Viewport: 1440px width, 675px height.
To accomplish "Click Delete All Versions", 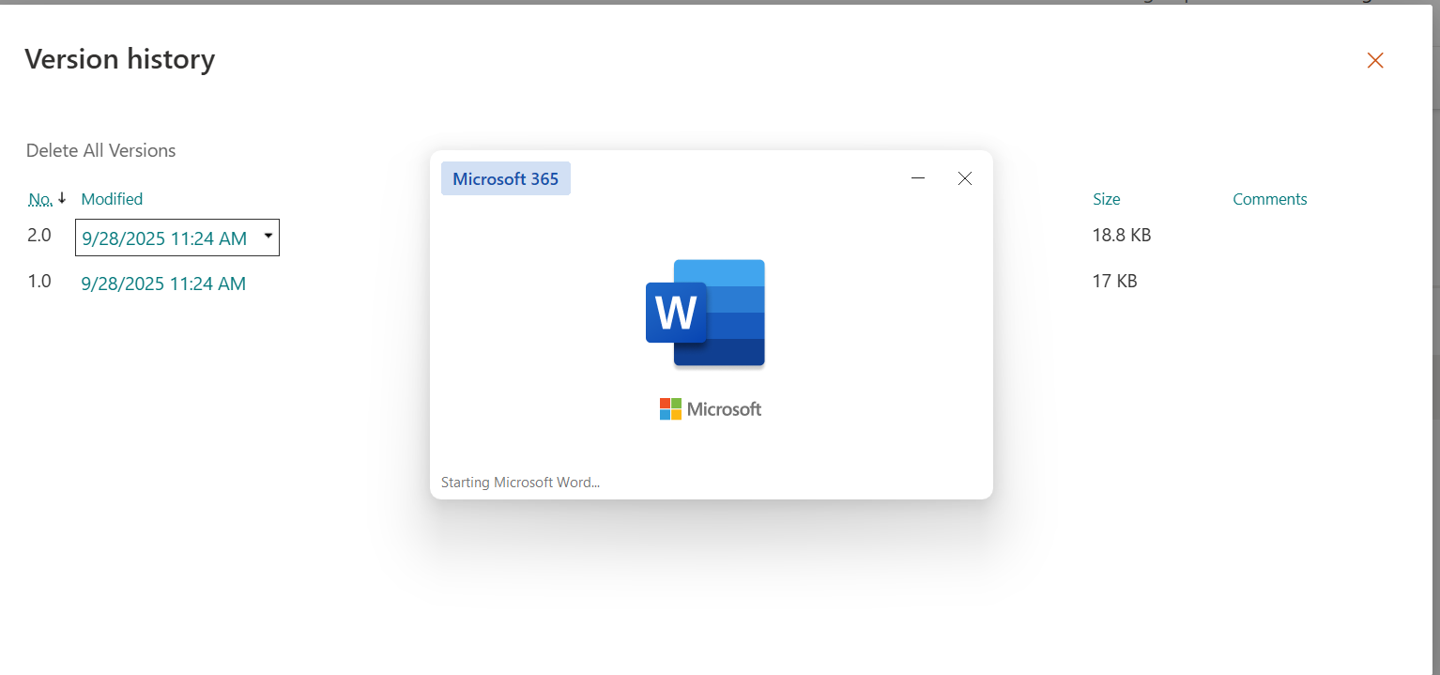I will pyautogui.click(x=100, y=150).
